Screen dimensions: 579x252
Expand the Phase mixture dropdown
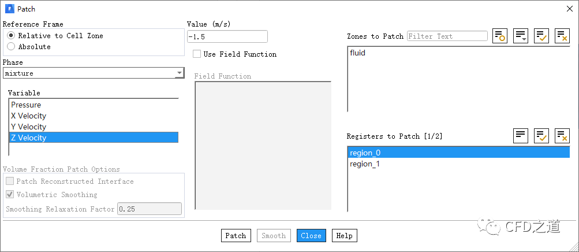[180, 73]
